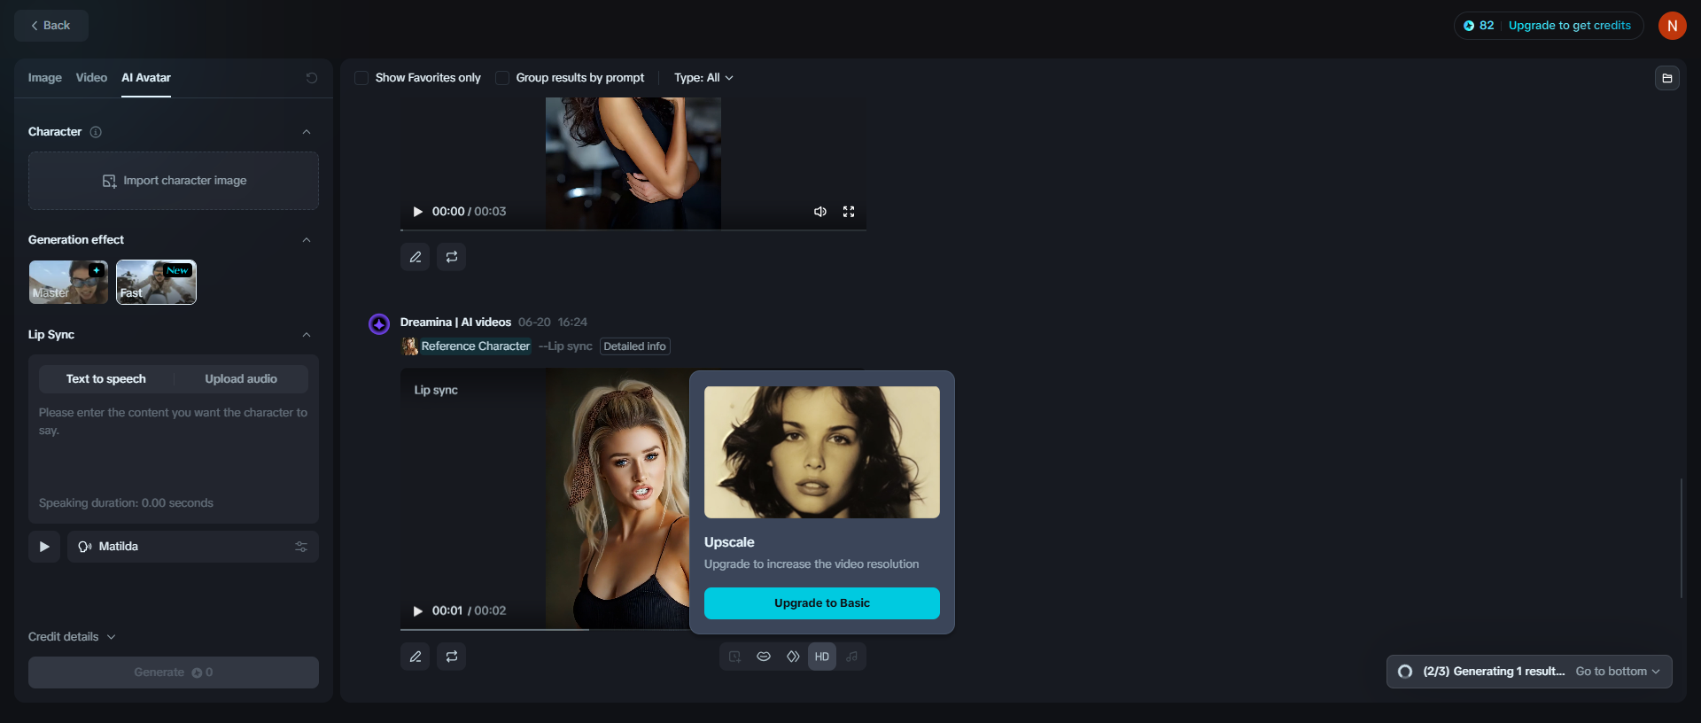Enter fullscreen on the first video
This screenshot has width=1701, height=723.
[849, 212]
